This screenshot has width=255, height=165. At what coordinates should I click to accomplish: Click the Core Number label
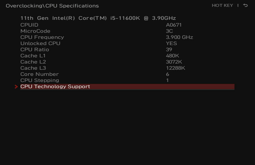coord(40,74)
